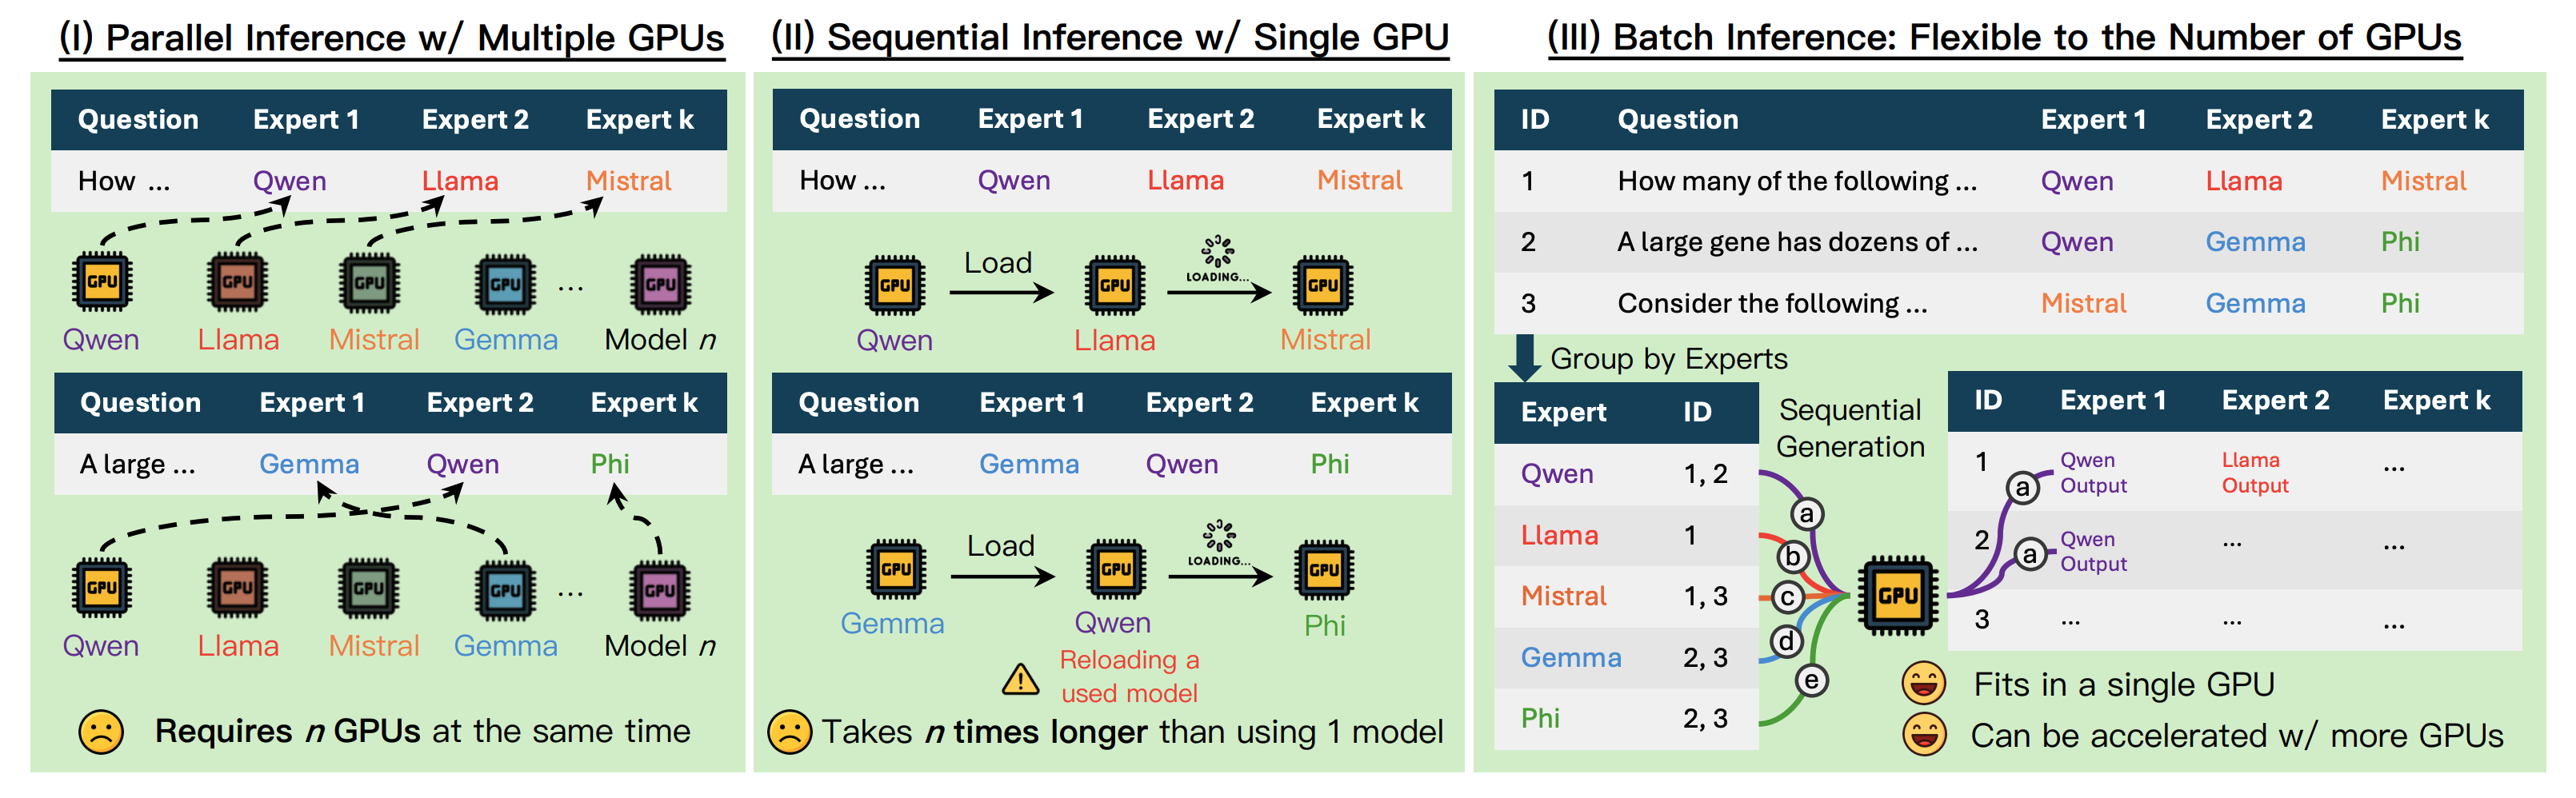Click the circled a beside ID 2's Qwen Output
2576x798 pixels.
click(x=2029, y=553)
